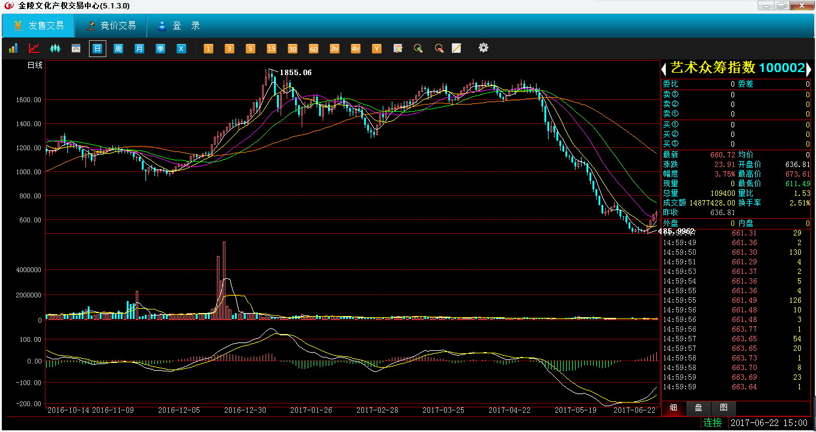
Task: Switch to the 图 tab
Action: coord(723,407)
